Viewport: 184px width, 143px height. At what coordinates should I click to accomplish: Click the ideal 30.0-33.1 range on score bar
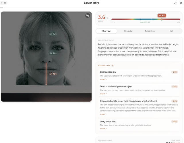point(146,22)
